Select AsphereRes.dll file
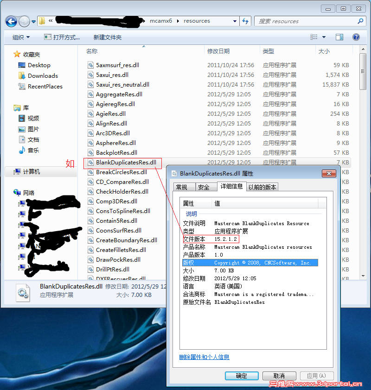 click(116, 143)
